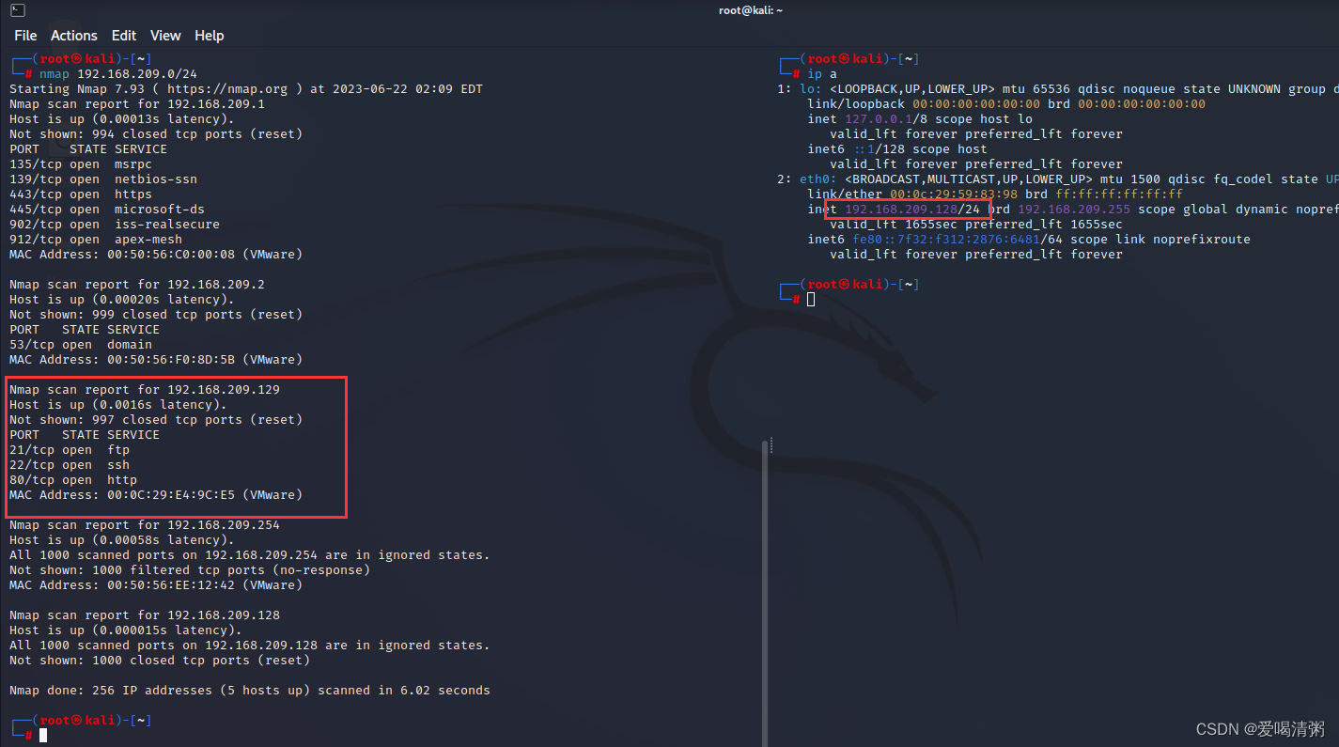Click 'valid_lft 1655sec preferred_lft 1655sec' line

[x=976, y=224]
